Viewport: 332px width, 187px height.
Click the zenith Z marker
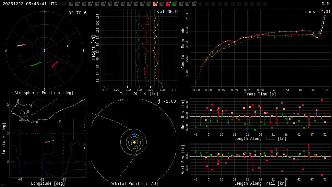coord(44,50)
